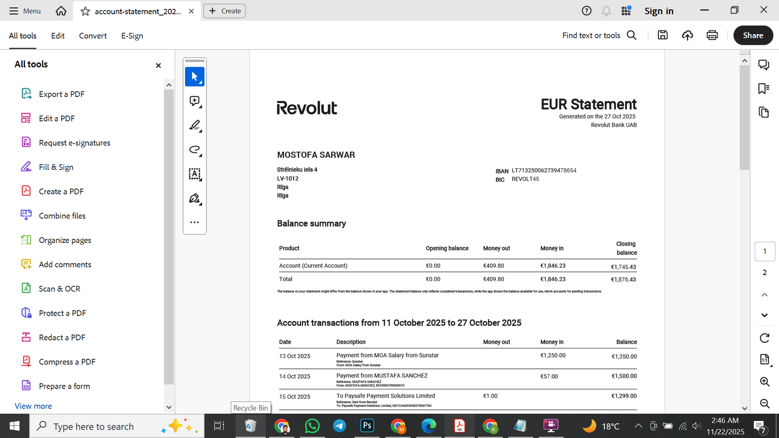The width and height of the screenshot is (779, 438).
Task: Show the Page thumbnails panel
Action: [764, 112]
